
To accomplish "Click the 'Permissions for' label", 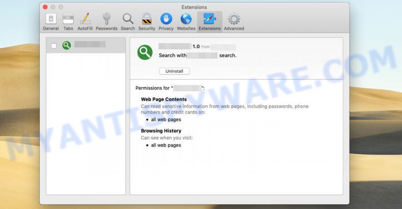I will tap(152, 88).
